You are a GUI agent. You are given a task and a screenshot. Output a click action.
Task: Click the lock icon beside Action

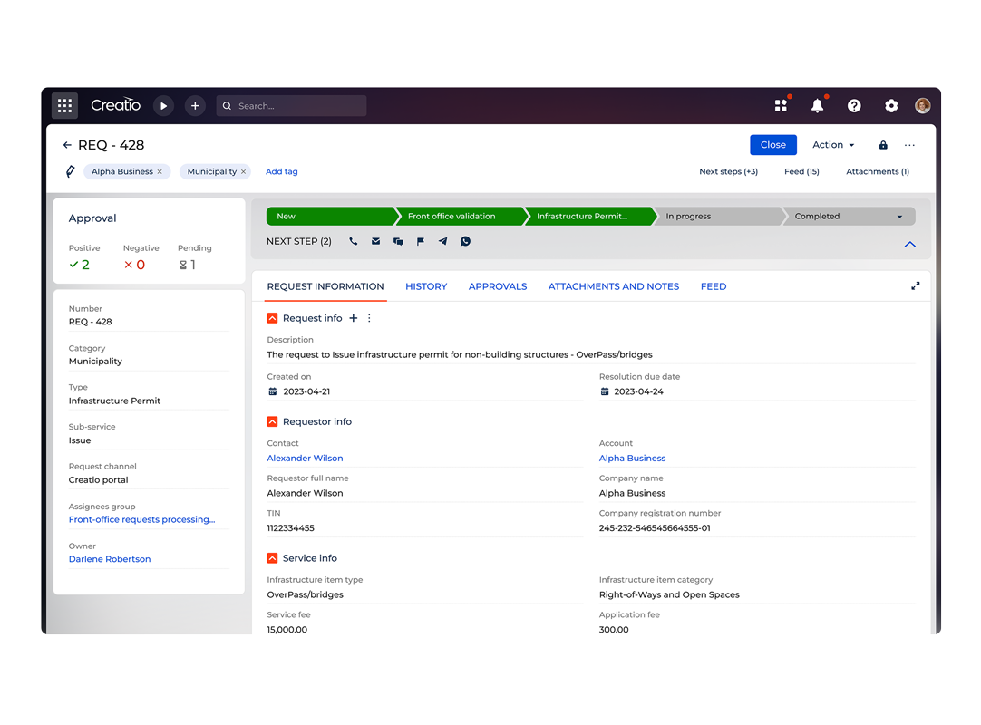point(883,145)
